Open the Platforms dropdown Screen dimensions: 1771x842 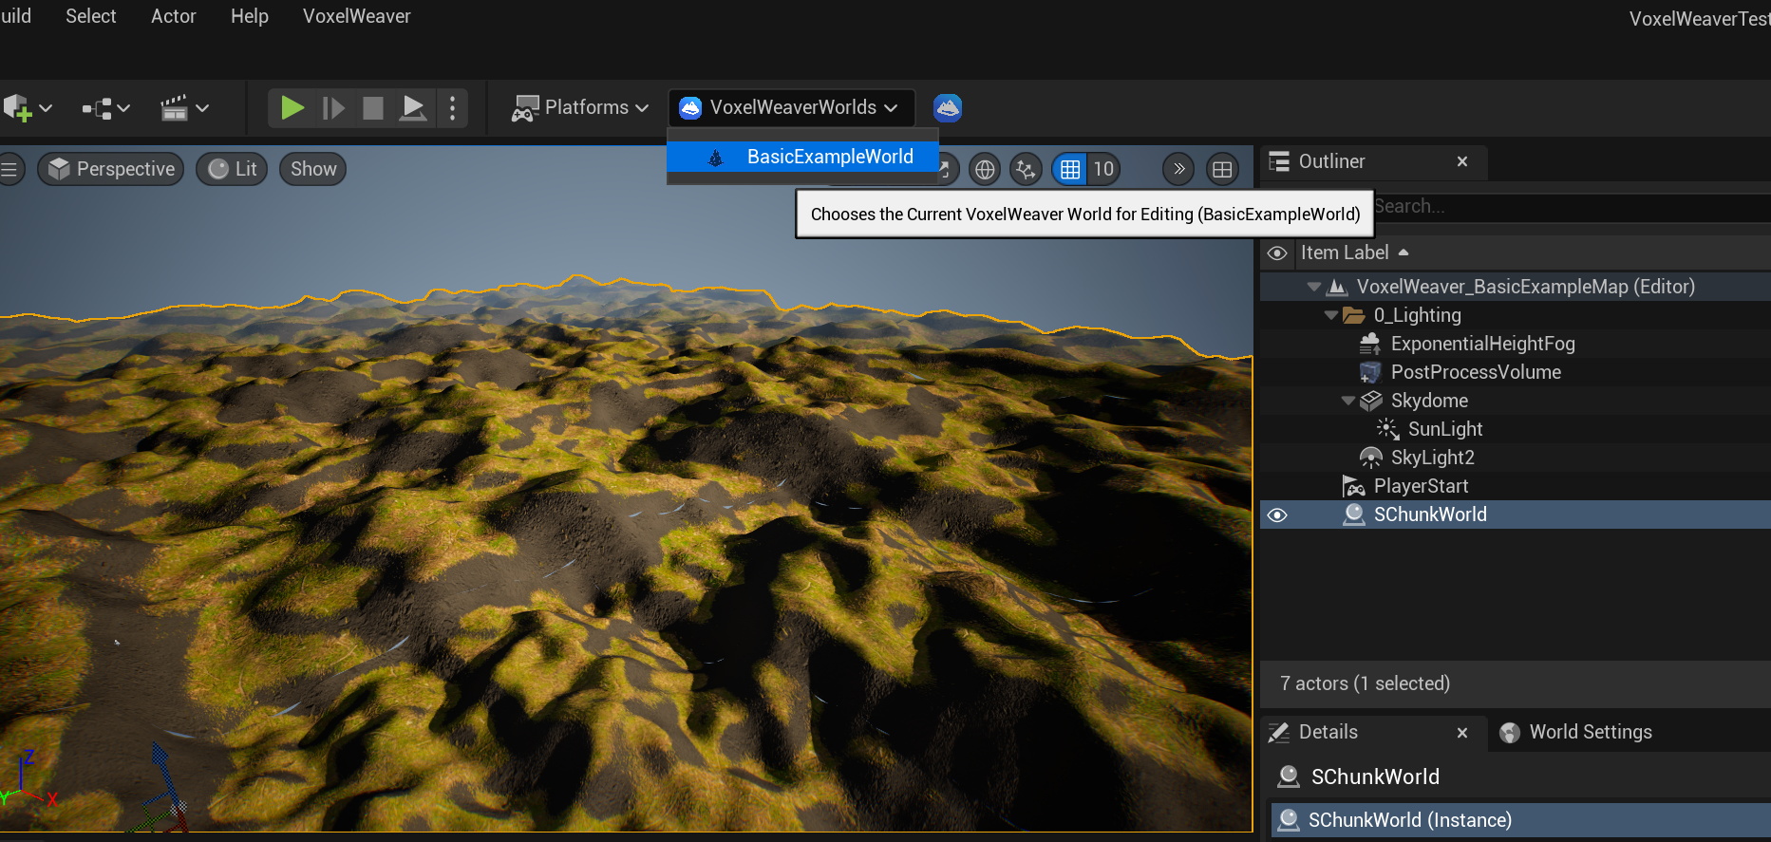580,107
